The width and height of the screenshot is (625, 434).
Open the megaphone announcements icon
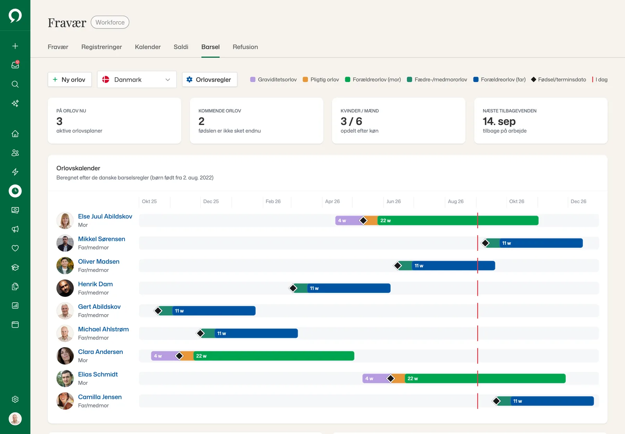pos(15,229)
